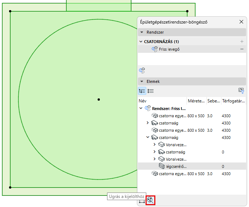The width and height of the screenshot is (249, 207).
Task: Collapse the Rendszer section
Action: coord(142,32)
